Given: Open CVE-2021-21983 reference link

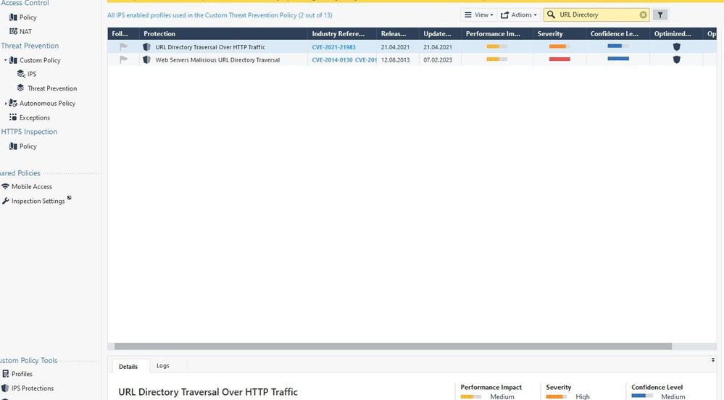Looking at the screenshot, I should point(333,47).
